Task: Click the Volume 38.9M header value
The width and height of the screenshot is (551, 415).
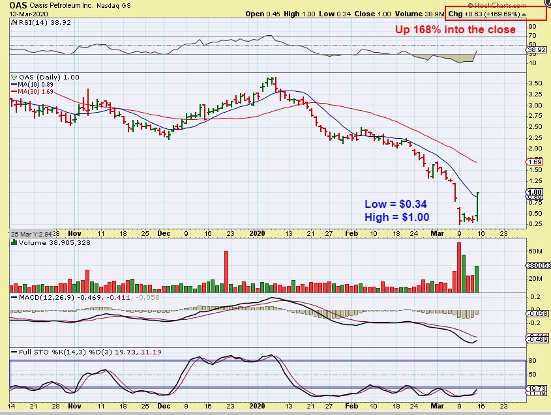Action: tap(419, 14)
